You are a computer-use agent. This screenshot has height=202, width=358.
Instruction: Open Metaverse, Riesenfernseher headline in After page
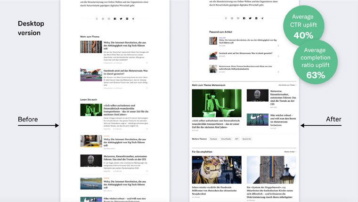[x=283, y=97]
